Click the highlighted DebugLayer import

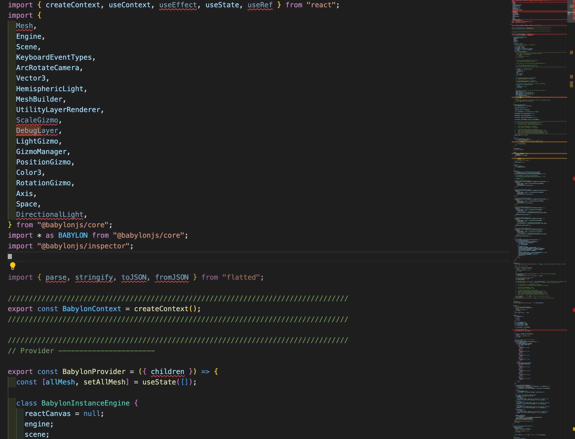point(37,131)
